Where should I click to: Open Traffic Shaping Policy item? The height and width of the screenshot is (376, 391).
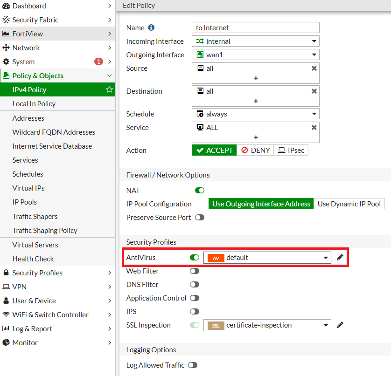(57, 230)
